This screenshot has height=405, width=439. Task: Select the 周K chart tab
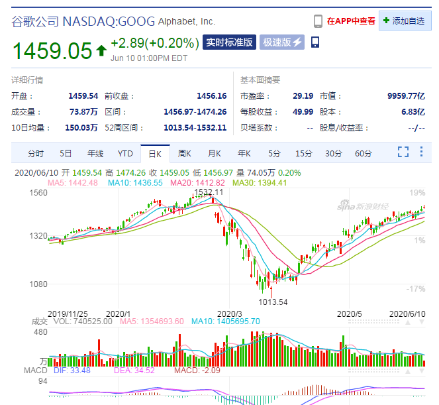185,154
